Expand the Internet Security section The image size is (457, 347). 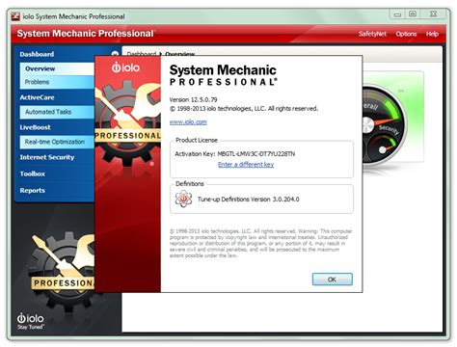tap(47, 157)
